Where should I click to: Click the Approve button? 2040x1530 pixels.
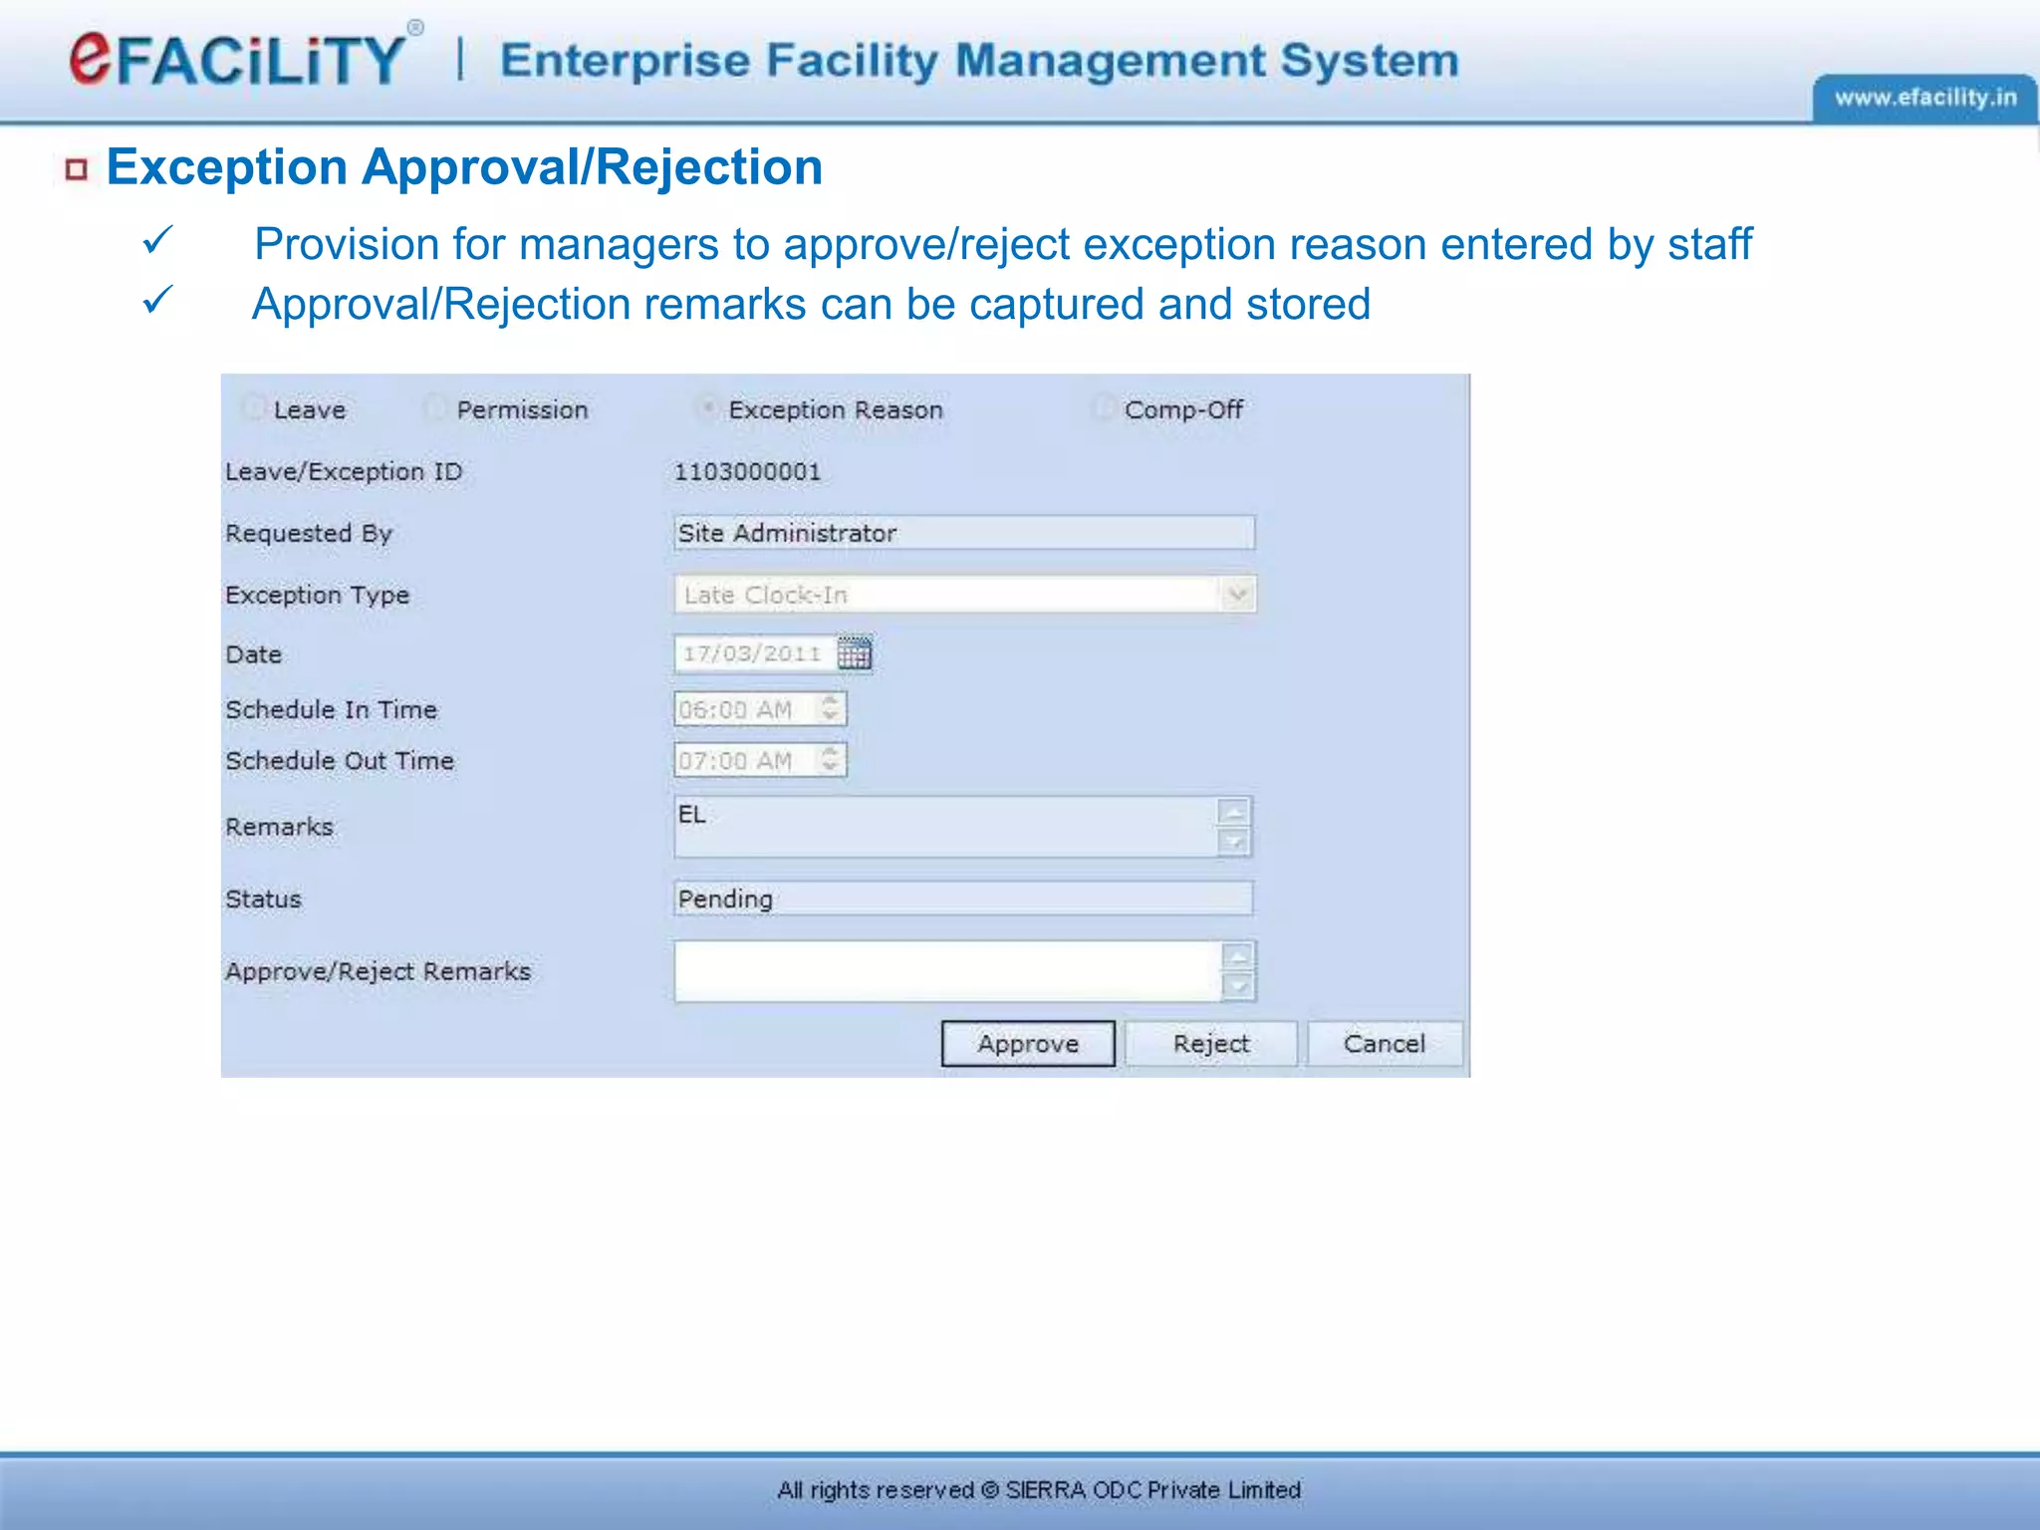(x=1028, y=1043)
